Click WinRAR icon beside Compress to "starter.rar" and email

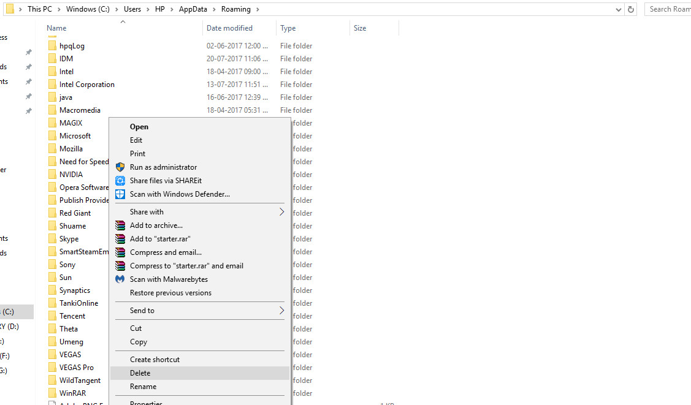[x=120, y=266]
